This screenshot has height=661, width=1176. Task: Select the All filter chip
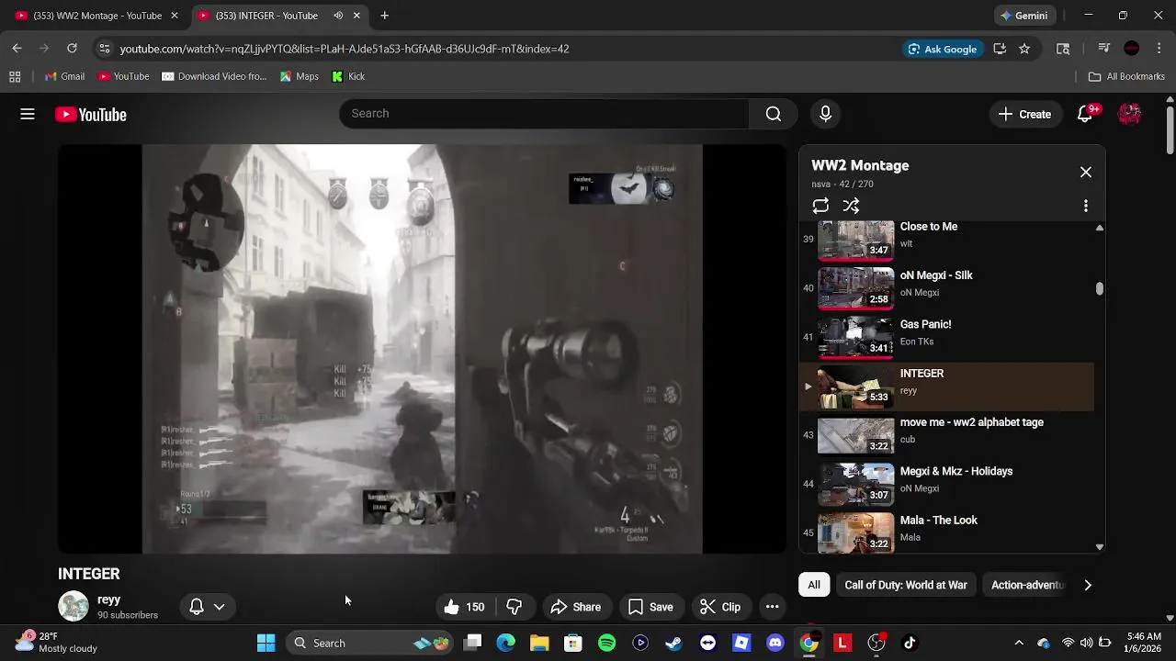click(x=814, y=585)
